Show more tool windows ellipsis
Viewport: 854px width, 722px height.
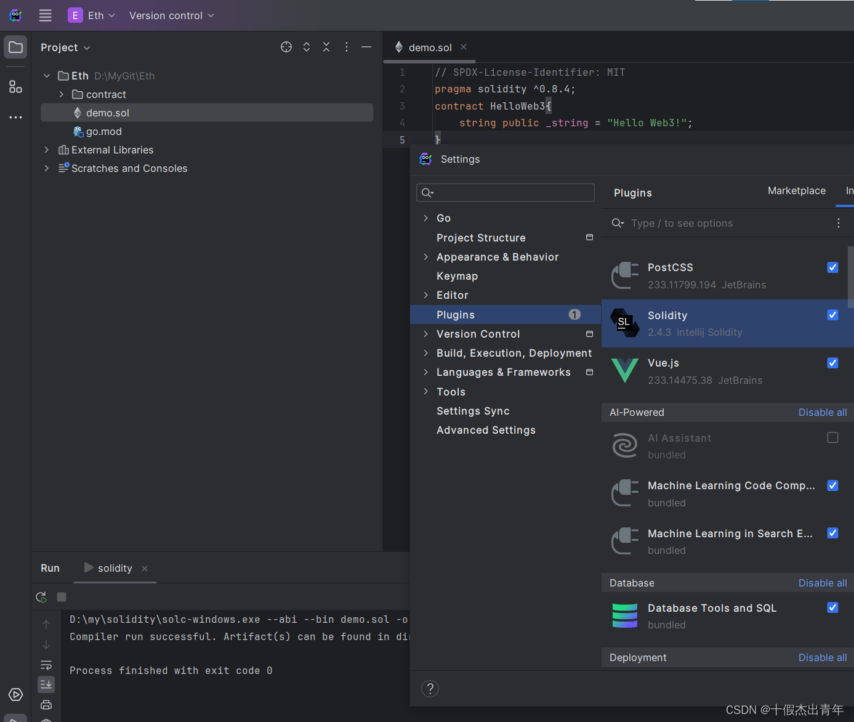pyautogui.click(x=16, y=117)
